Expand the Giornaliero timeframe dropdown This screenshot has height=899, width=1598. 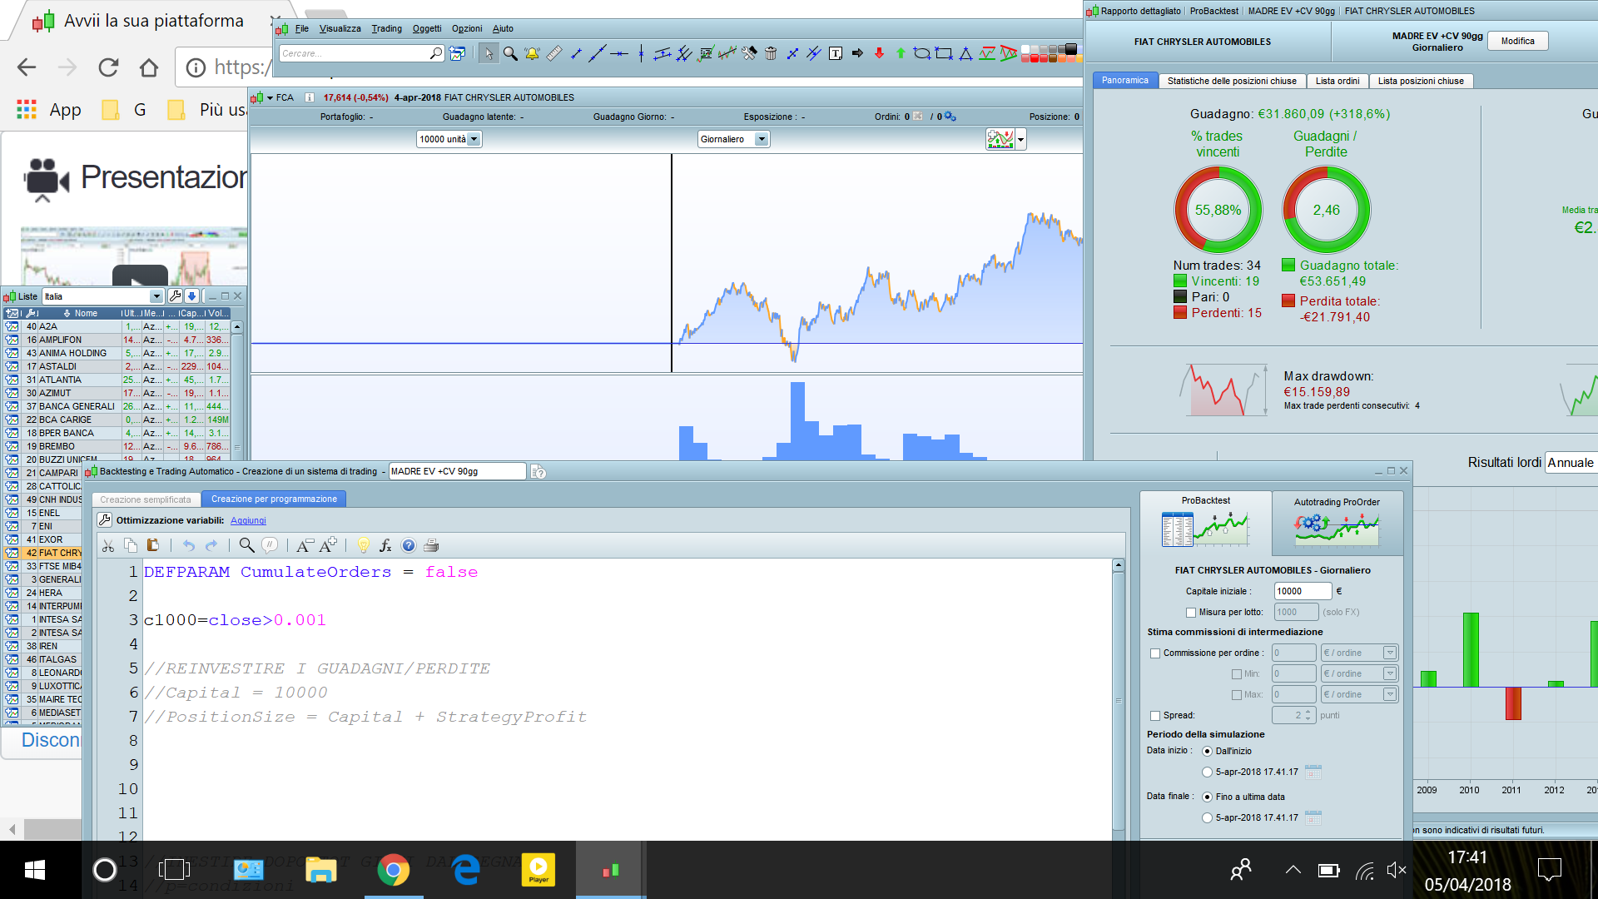click(761, 139)
